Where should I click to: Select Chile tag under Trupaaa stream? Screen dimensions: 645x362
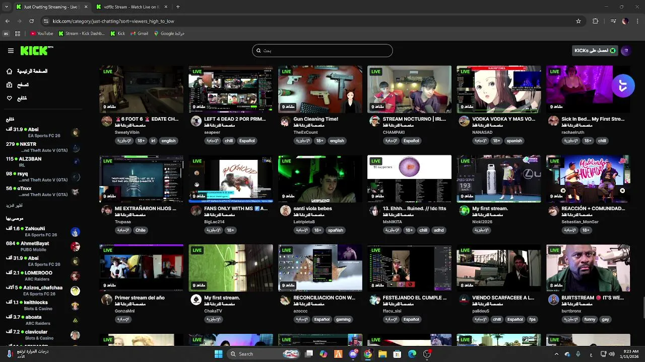141,230
